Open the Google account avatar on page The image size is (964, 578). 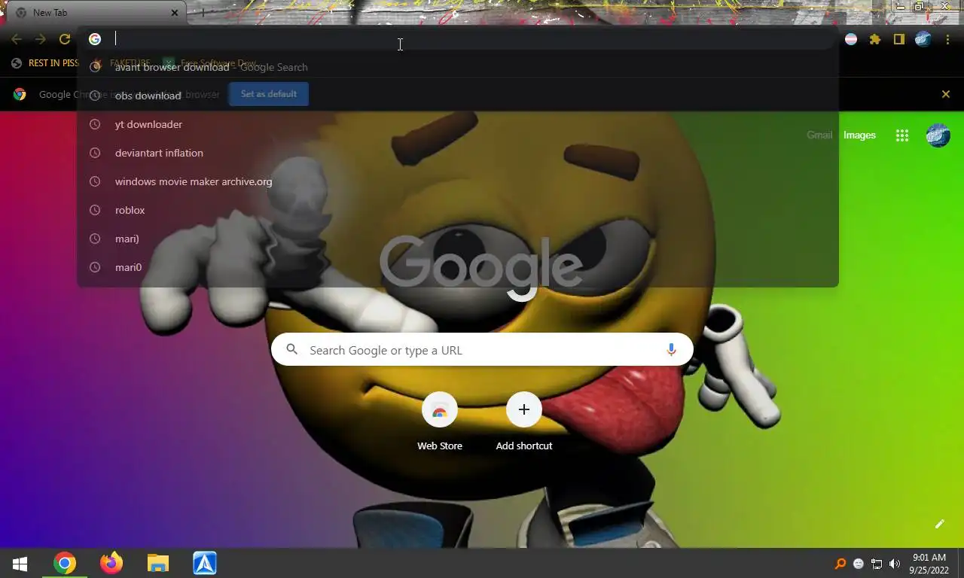[x=938, y=135]
